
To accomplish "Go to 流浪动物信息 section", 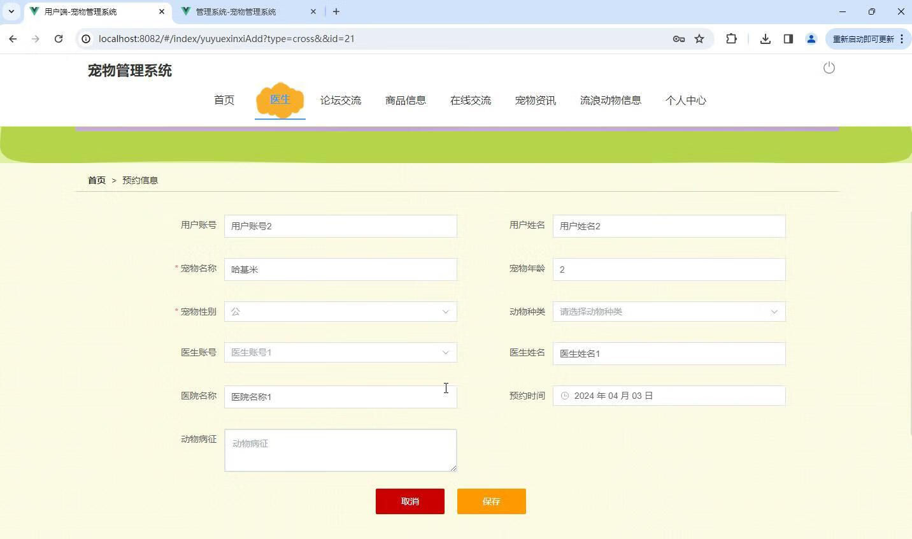I will click(611, 100).
